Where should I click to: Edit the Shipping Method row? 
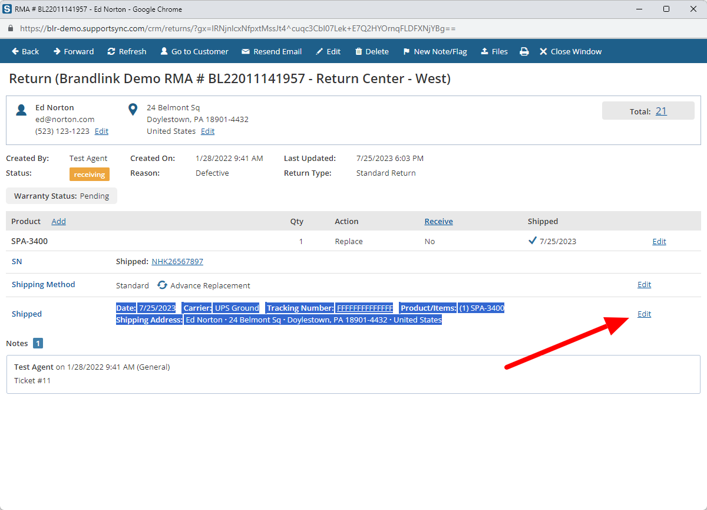(644, 285)
